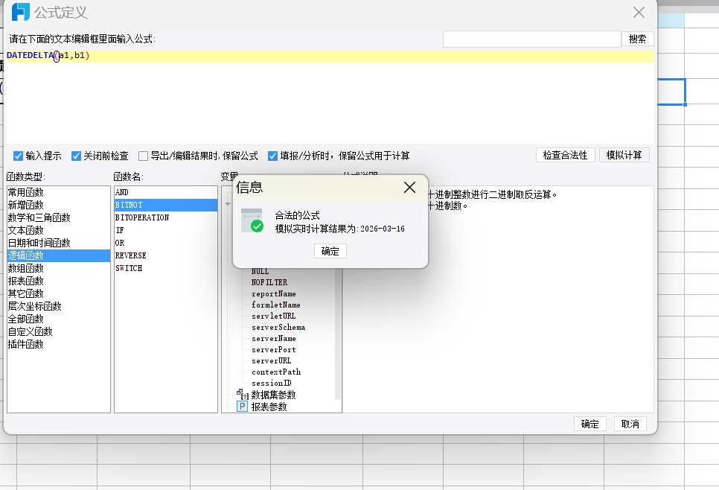Viewport: 719px width, 490px height.
Task: Click 报表参数 label in variable tree
Action: [x=269, y=407]
